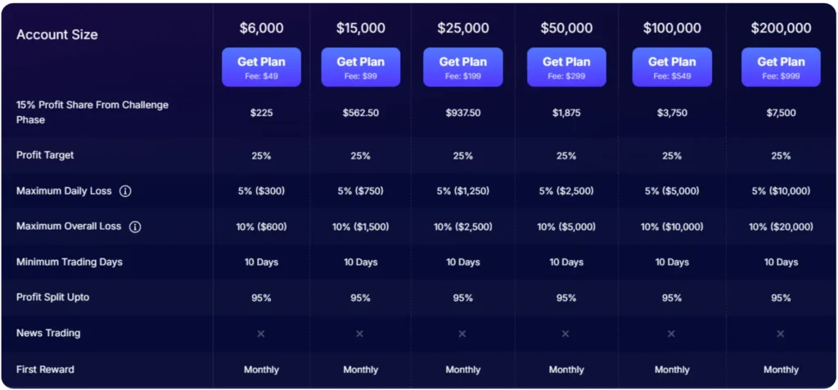Viewport: 838px width, 390px height.
Task: Select the Profit Target row label
Action: click(45, 155)
